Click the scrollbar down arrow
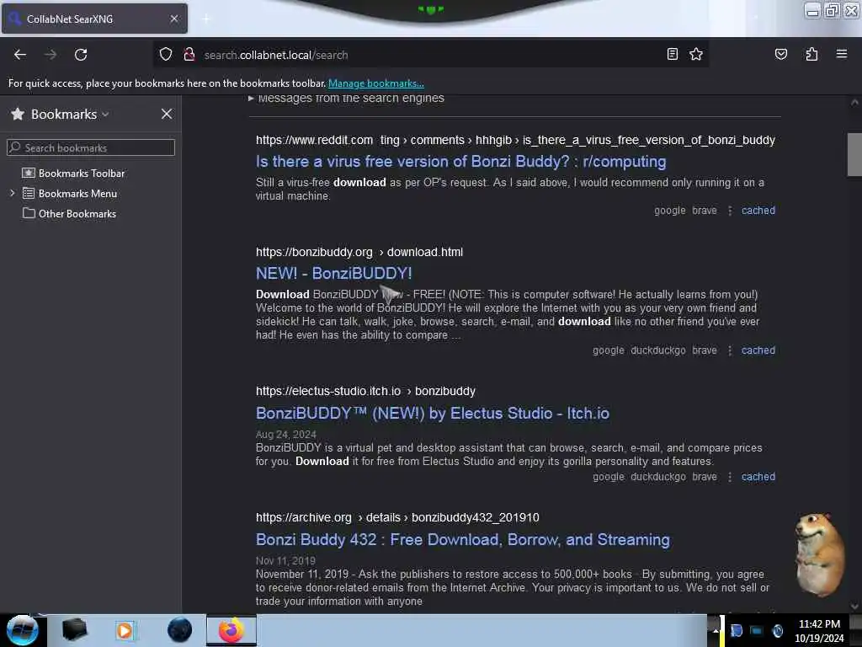 click(854, 607)
